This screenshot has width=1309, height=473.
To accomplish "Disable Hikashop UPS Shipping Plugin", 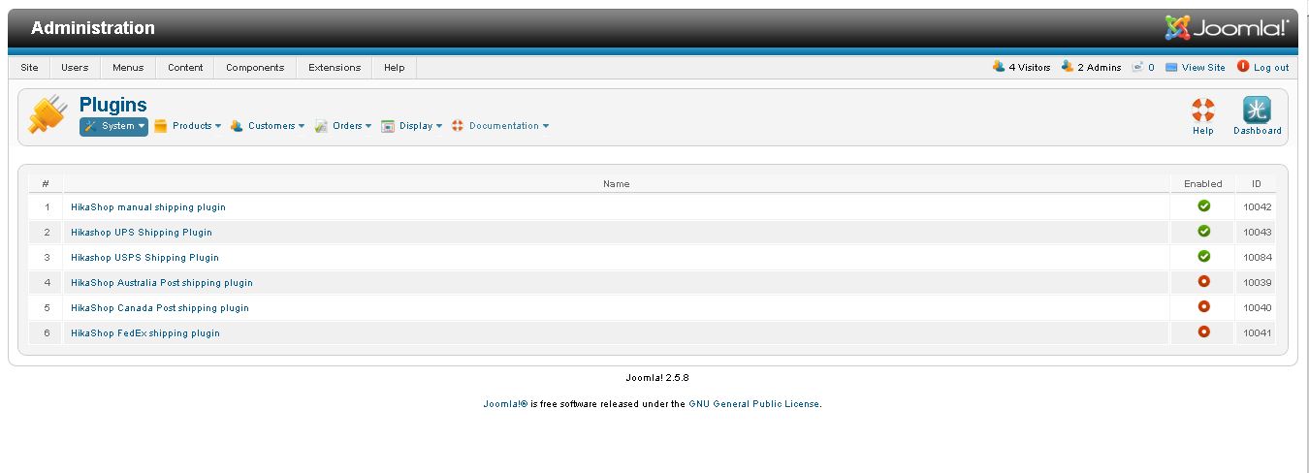I will [1203, 232].
